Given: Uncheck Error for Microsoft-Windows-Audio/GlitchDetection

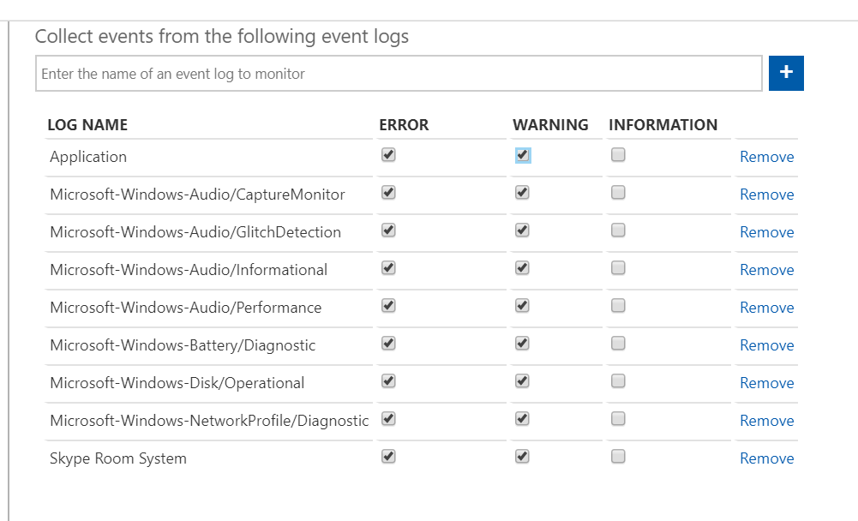Looking at the screenshot, I should coord(388,231).
